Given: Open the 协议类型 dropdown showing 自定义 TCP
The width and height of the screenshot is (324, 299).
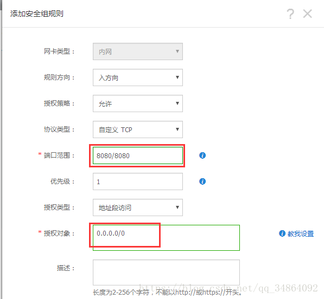Looking at the screenshot, I should pyautogui.click(x=138, y=129).
